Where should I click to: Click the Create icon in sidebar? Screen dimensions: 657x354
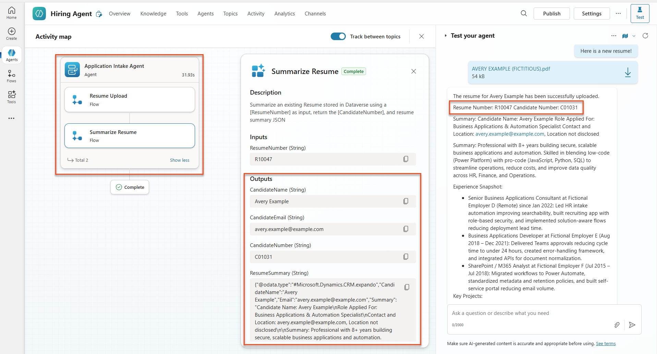[x=12, y=34]
